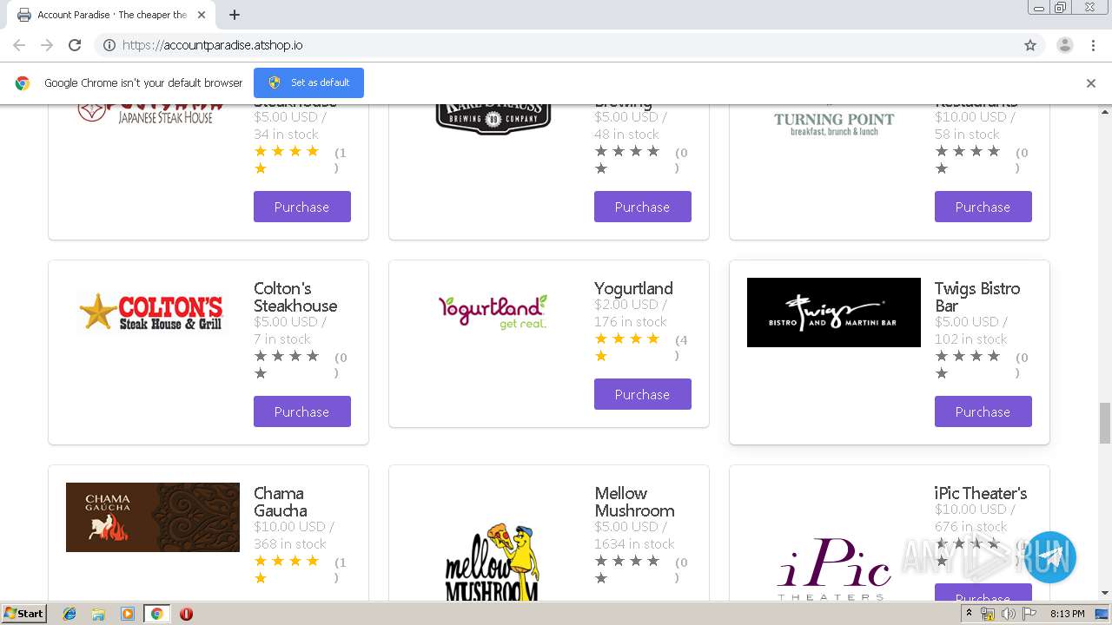Open the media player taskbar icon

click(x=128, y=614)
